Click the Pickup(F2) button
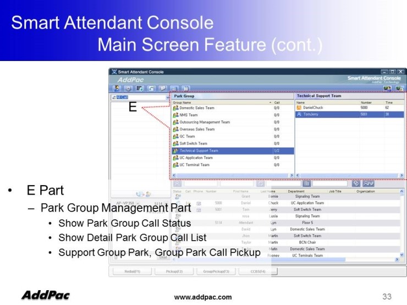The image size is (407, 305). pyautogui.click(x=174, y=271)
